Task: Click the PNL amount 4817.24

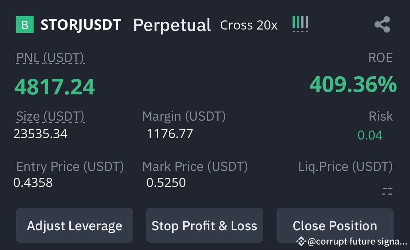Action: [x=54, y=86]
